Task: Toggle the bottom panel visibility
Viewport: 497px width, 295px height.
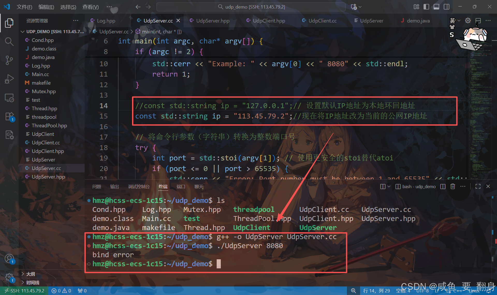Action: 436,7
